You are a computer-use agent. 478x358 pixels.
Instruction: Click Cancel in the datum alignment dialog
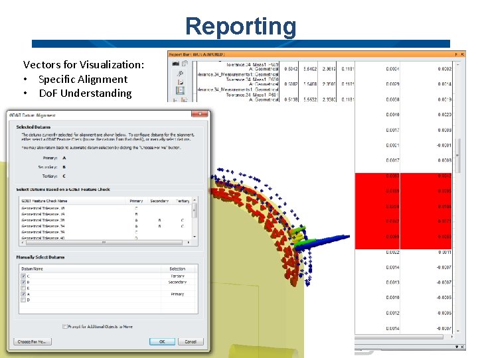[191, 341]
